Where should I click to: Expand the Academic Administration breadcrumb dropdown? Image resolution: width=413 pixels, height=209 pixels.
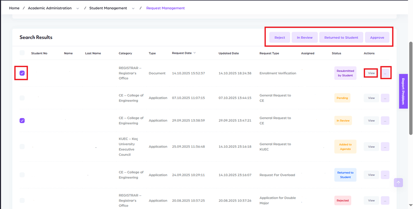(x=78, y=8)
